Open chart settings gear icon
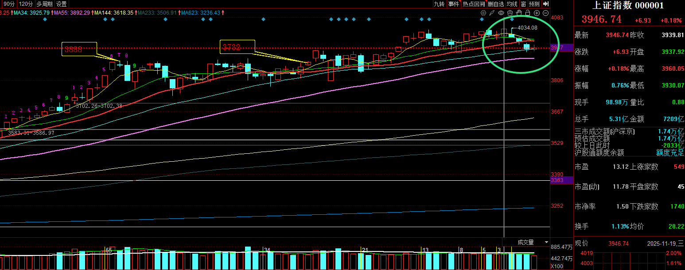 pos(483,13)
